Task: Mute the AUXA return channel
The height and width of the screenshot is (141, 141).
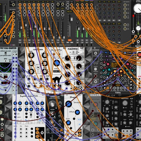Action: click(x=78, y=40)
